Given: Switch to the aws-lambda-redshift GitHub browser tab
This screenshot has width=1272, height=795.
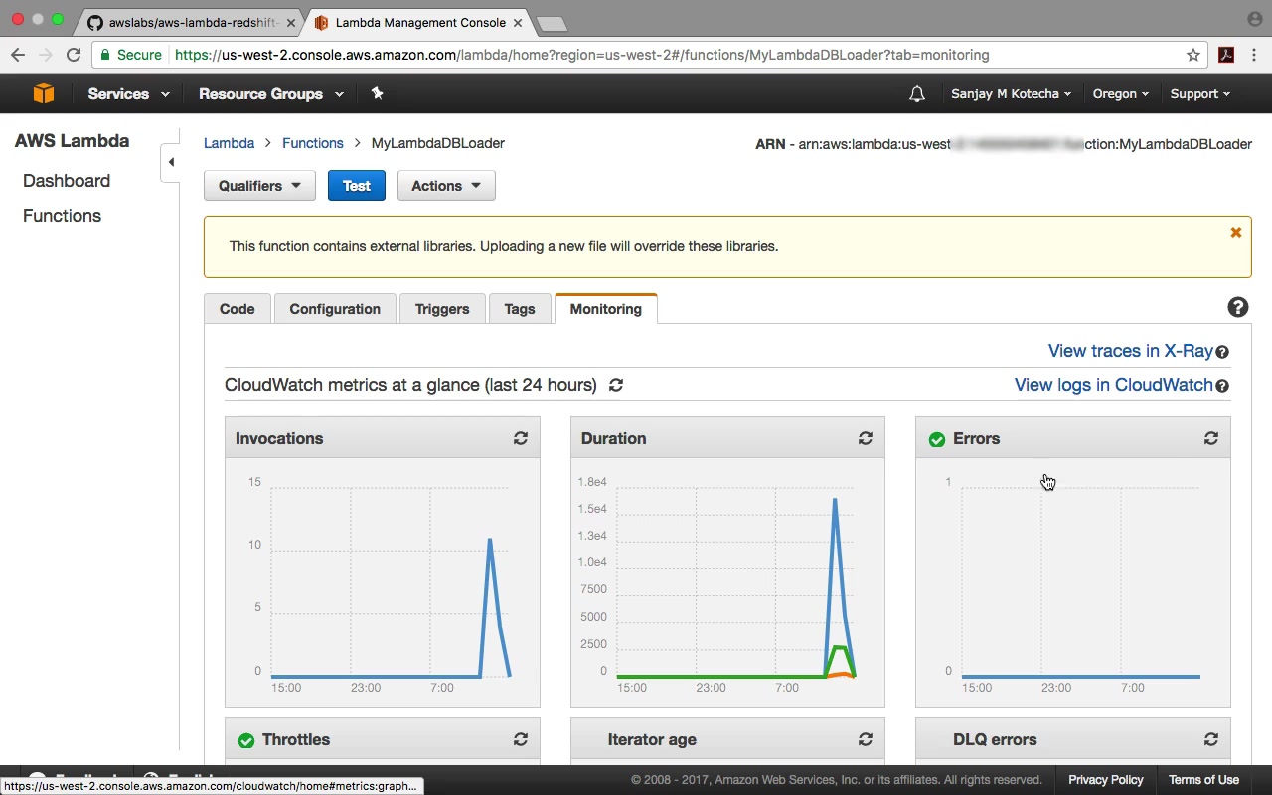Looking at the screenshot, I should click(191, 22).
